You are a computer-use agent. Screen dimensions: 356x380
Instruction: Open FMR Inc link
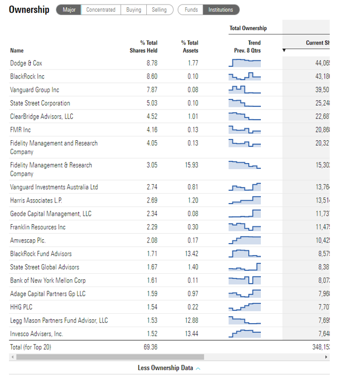(x=21, y=130)
